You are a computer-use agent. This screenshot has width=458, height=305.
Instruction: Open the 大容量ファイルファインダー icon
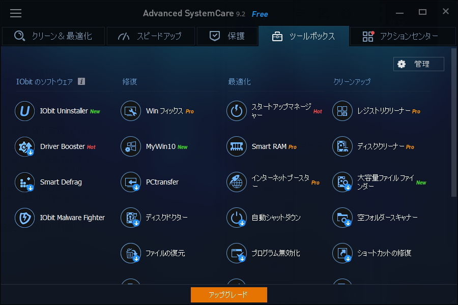point(342,182)
